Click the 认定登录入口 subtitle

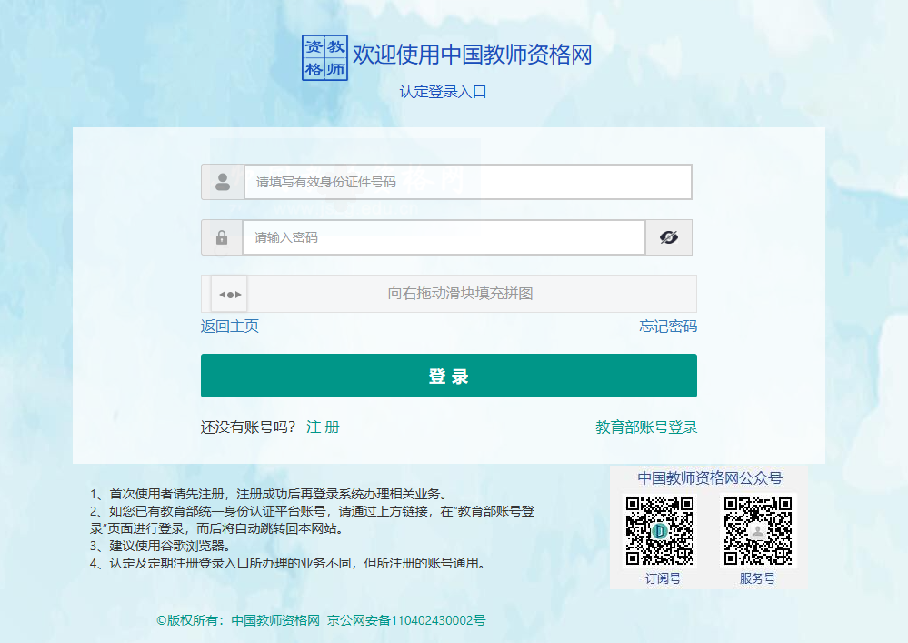pyautogui.click(x=444, y=92)
